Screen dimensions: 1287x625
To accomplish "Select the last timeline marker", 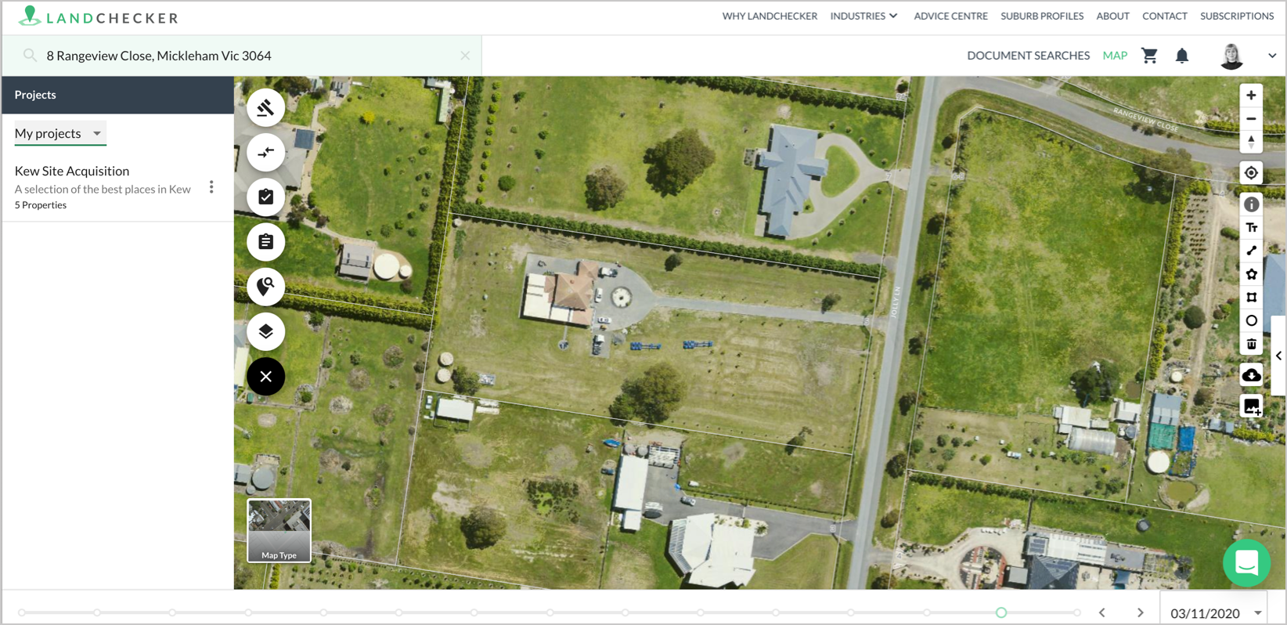I will click(x=1077, y=612).
